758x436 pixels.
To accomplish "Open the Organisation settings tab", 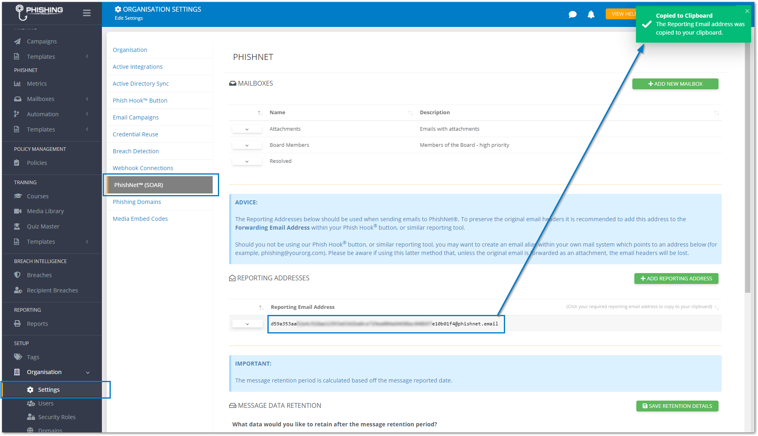I will [x=130, y=50].
